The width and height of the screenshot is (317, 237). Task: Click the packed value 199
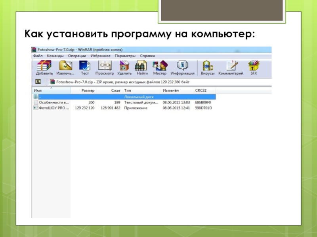coord(117,102)
